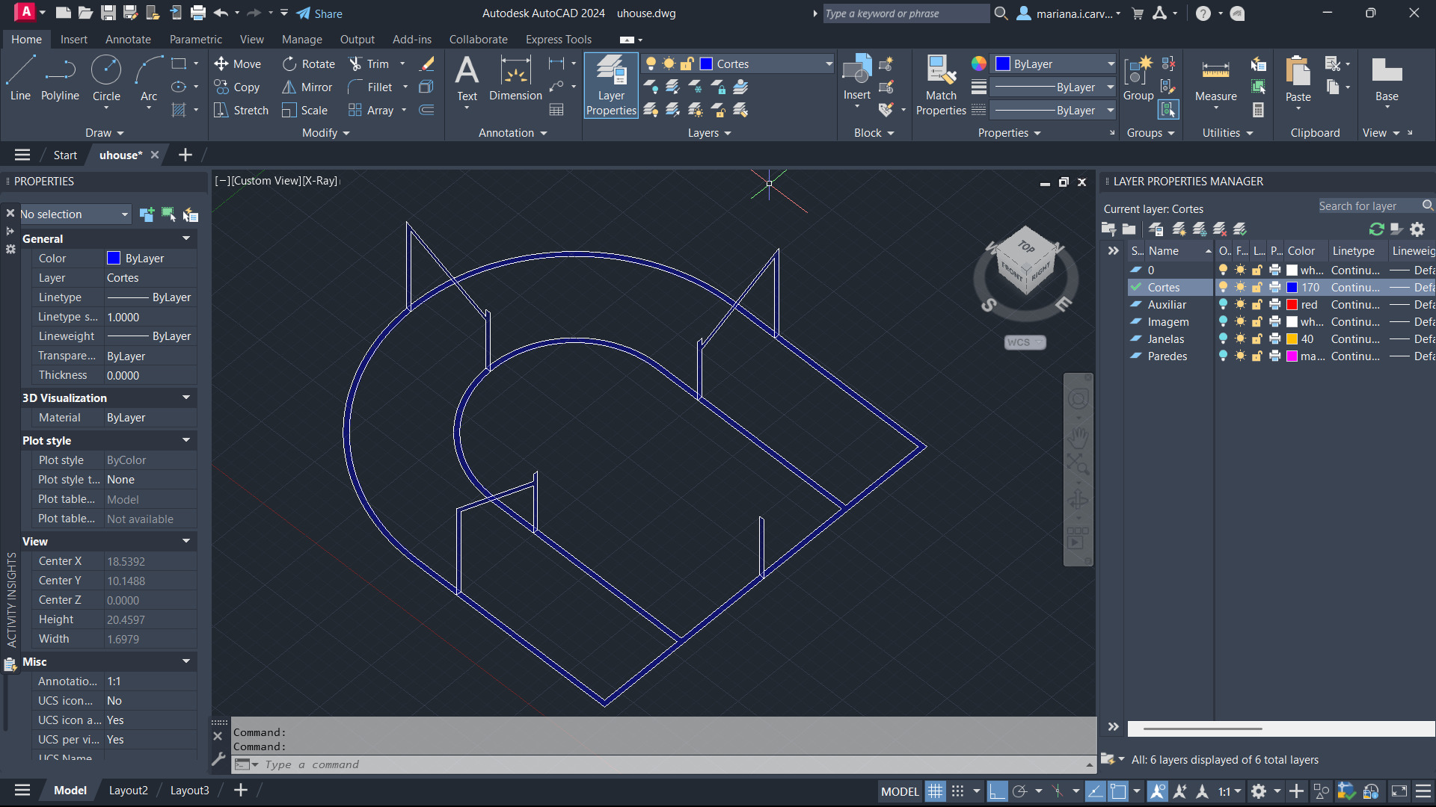Click the red color swatch of Auxiliar layer

(x=1292, y=305)
